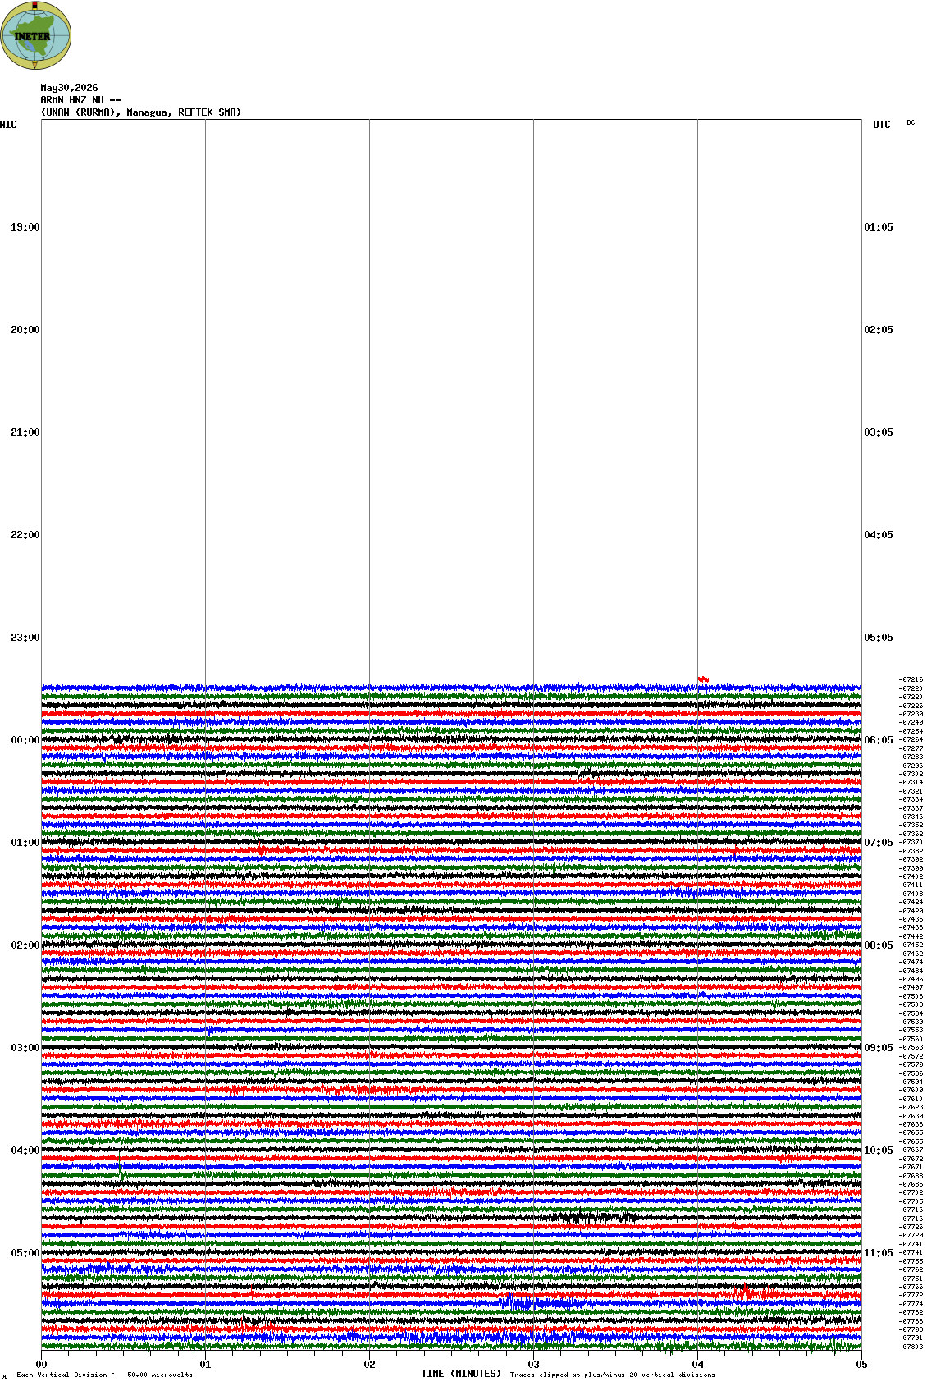This screenshot has width=927, height=1386.
Task: Click the May30,2026 date header
Action: point(69,88)
